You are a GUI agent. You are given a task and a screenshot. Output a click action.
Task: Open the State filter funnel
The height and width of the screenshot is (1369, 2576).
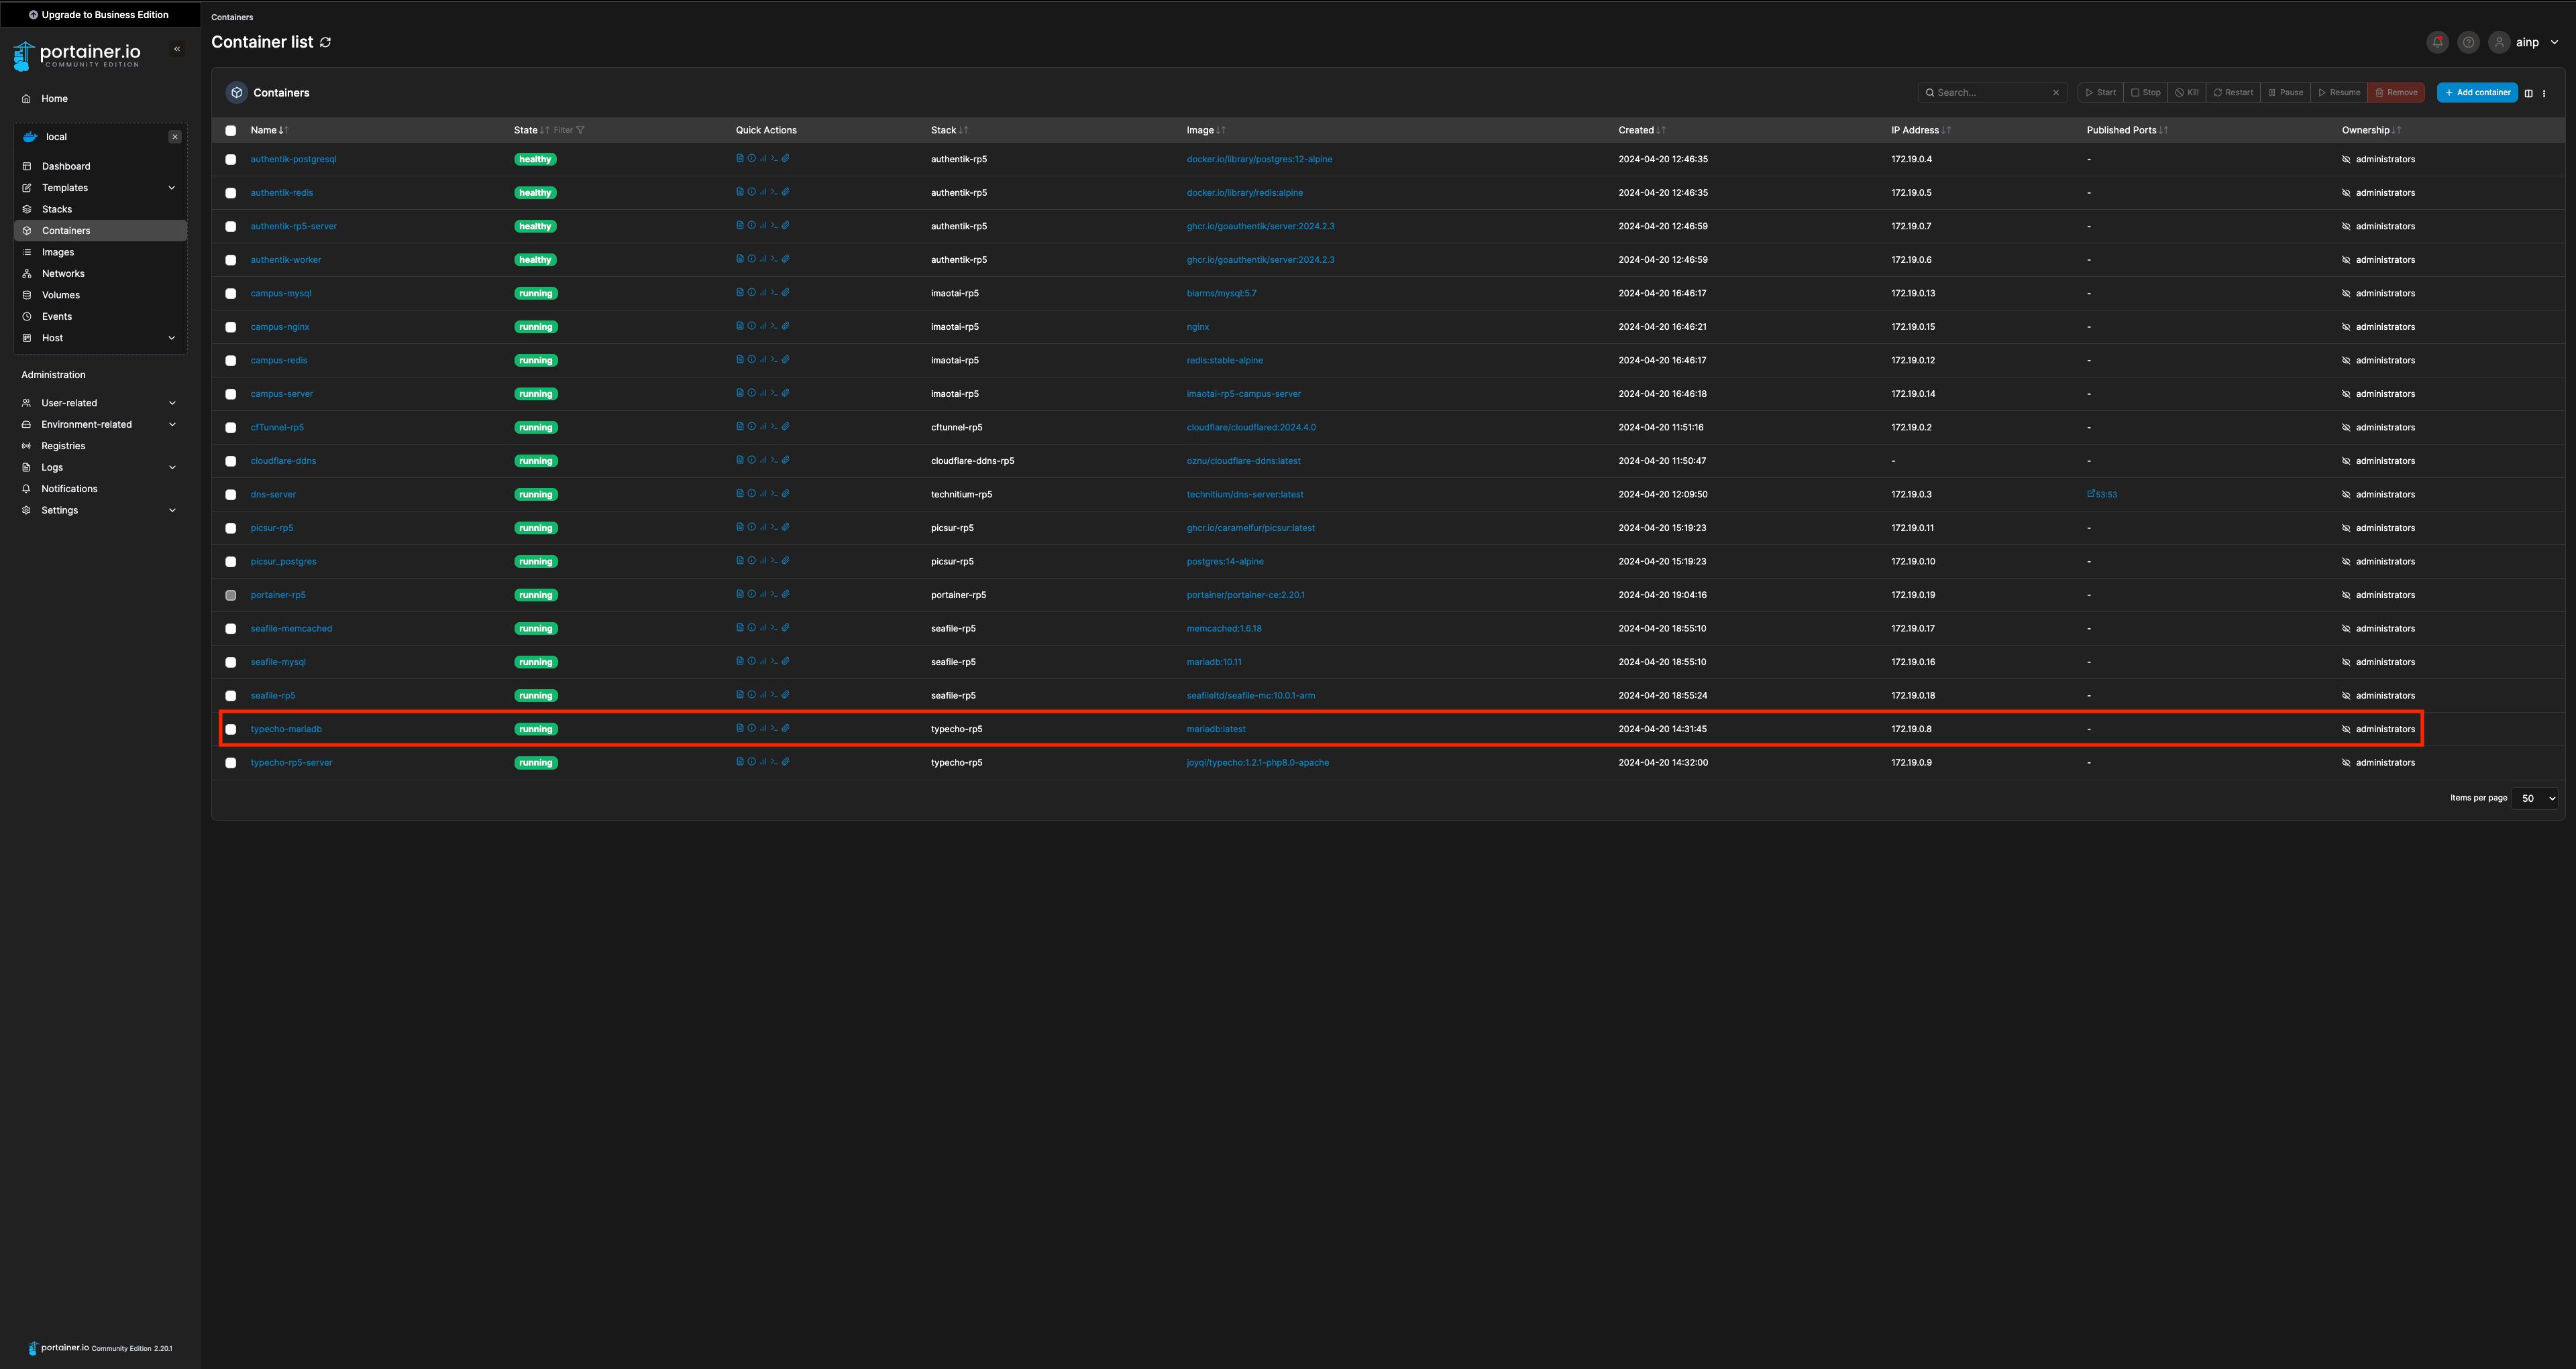click(x=580, y=130)
